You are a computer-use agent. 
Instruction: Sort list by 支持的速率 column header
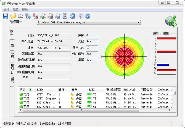coord(113,90)
